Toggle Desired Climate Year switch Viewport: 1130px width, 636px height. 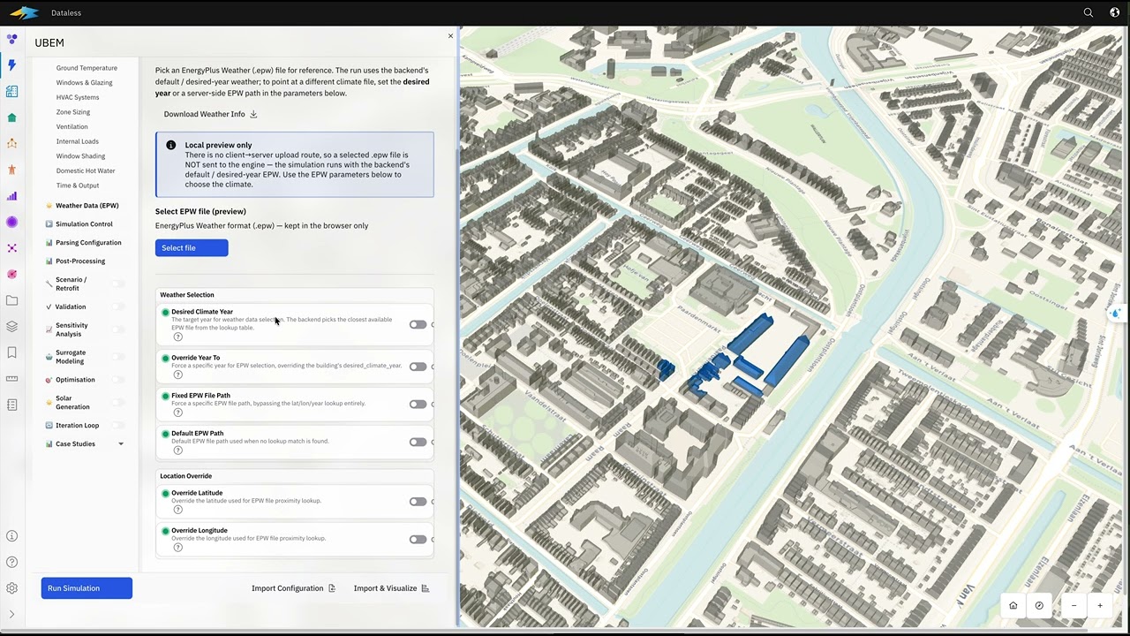tap(418, 324)
